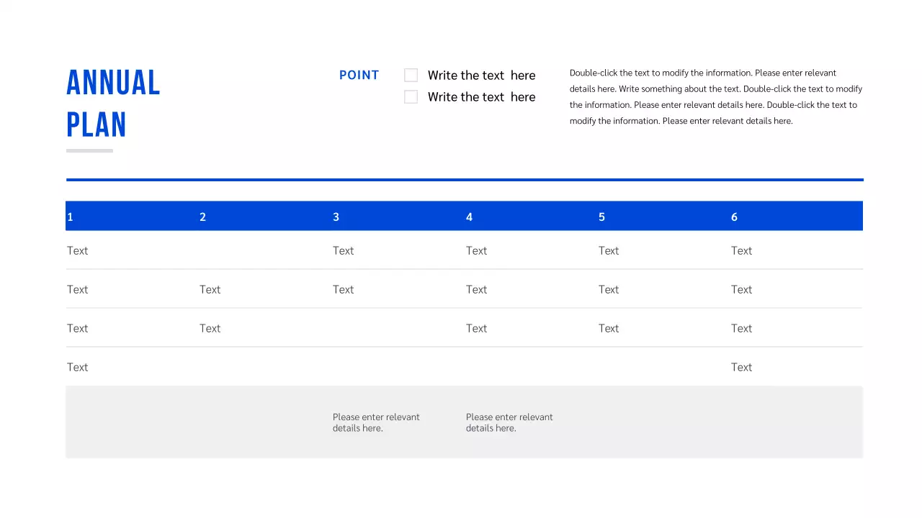Viewport: 922px width, 518px height.
Task: Select the gray underline below PLAN
Action: [89, 151]
